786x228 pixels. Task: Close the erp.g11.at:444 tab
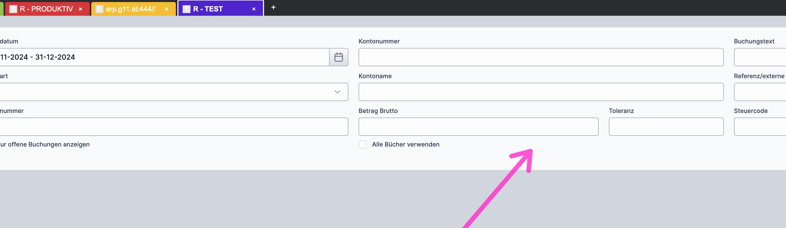(x=167, y=9)
